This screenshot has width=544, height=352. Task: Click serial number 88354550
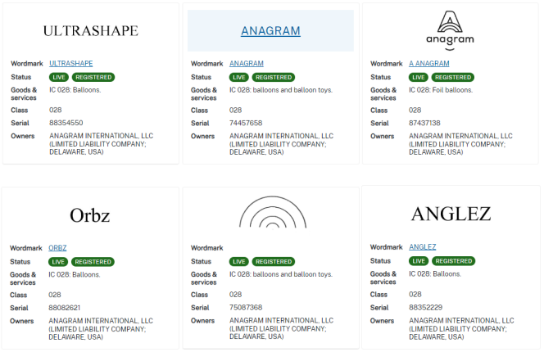point(66,123)
